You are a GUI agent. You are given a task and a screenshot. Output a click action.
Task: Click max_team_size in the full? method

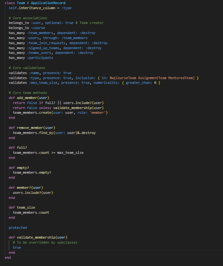click(70, 153)
